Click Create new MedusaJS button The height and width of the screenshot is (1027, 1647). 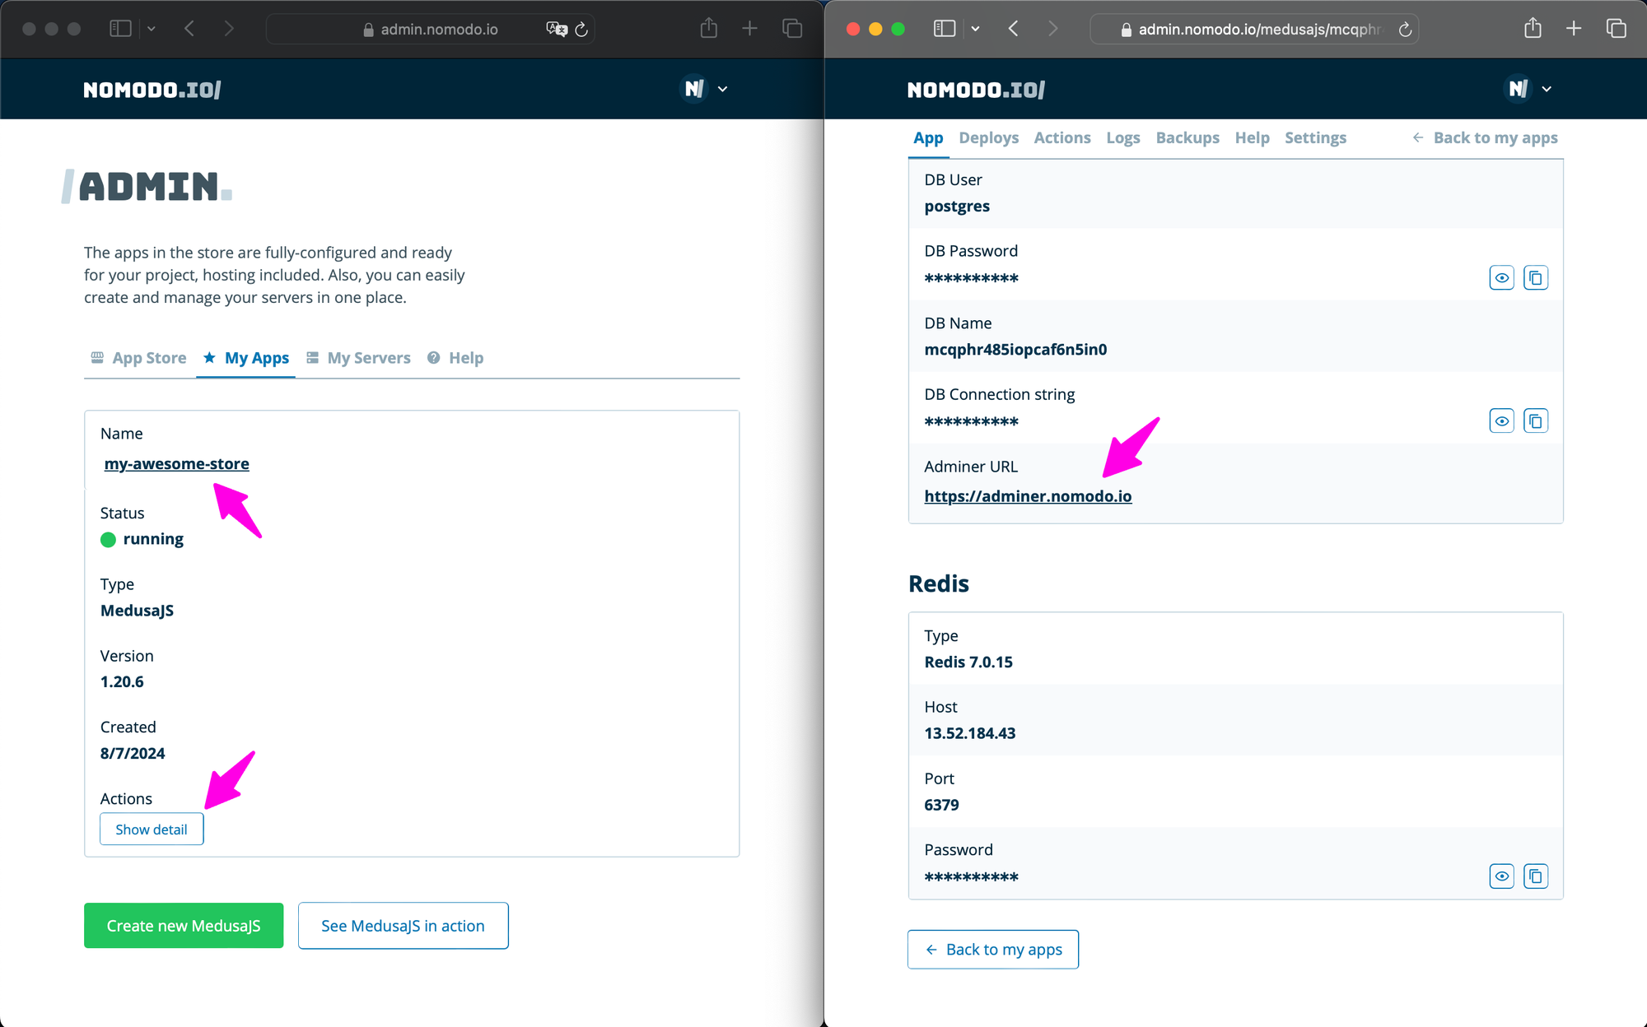tap(184, 926)
